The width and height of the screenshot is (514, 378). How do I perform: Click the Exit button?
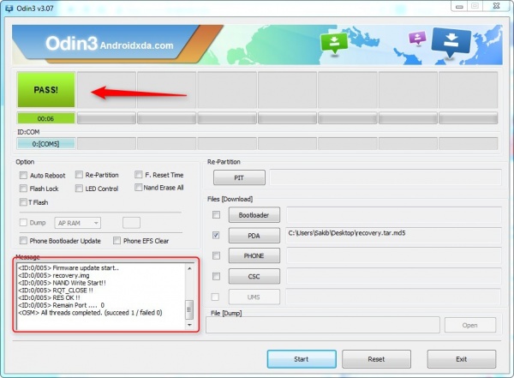[462, 359]
